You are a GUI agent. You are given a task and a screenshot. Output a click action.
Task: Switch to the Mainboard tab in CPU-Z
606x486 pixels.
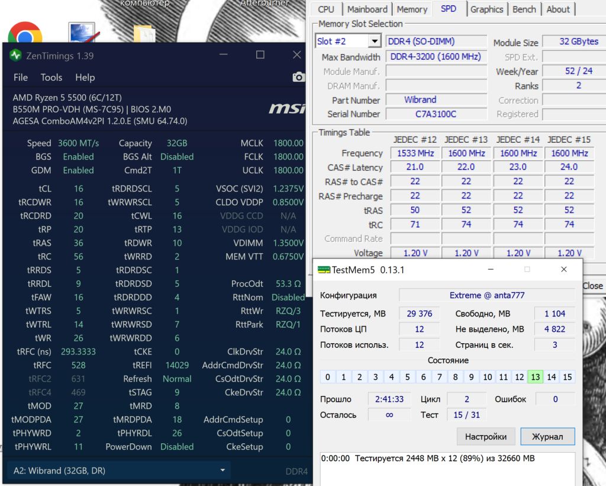tap(367, 9)
